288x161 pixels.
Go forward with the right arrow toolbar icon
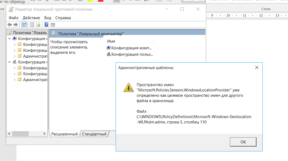[16, 25]
